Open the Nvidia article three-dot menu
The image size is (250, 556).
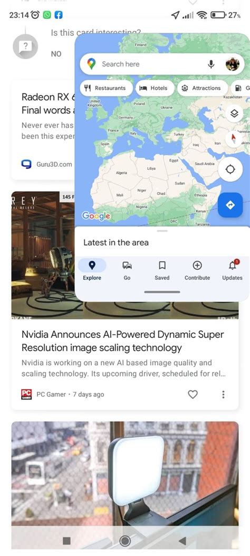[x=223, y=394]
